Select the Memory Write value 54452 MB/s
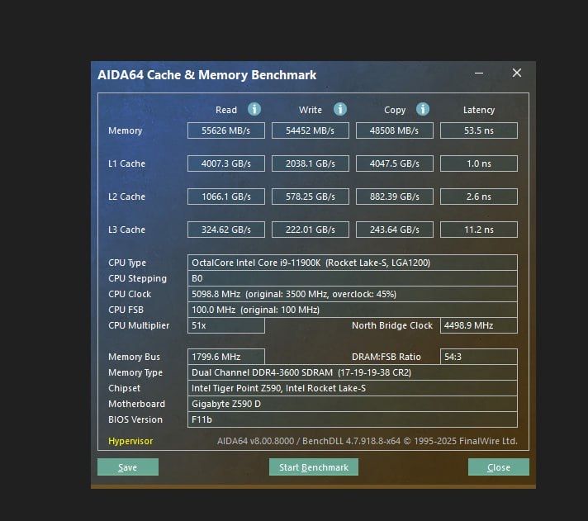Image resolution: width=588 pixels, height=521 pixels. 311,130
